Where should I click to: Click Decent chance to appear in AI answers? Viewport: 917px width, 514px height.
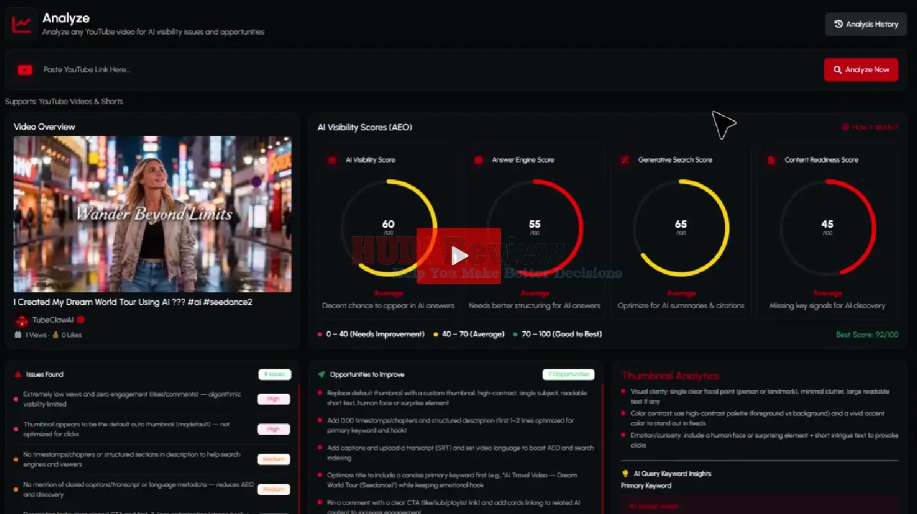[388, 305]
